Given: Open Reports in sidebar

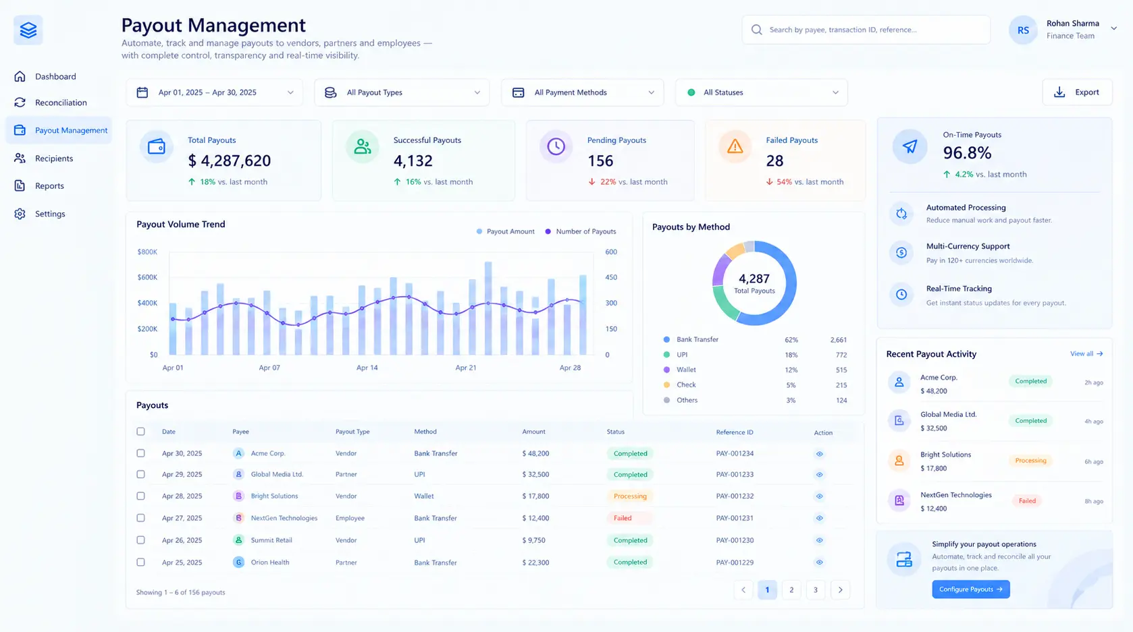Looking at the screenshot, I should (x=58, y=185).
